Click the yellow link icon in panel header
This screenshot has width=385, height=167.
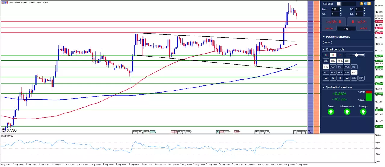[x=362, y=4]
